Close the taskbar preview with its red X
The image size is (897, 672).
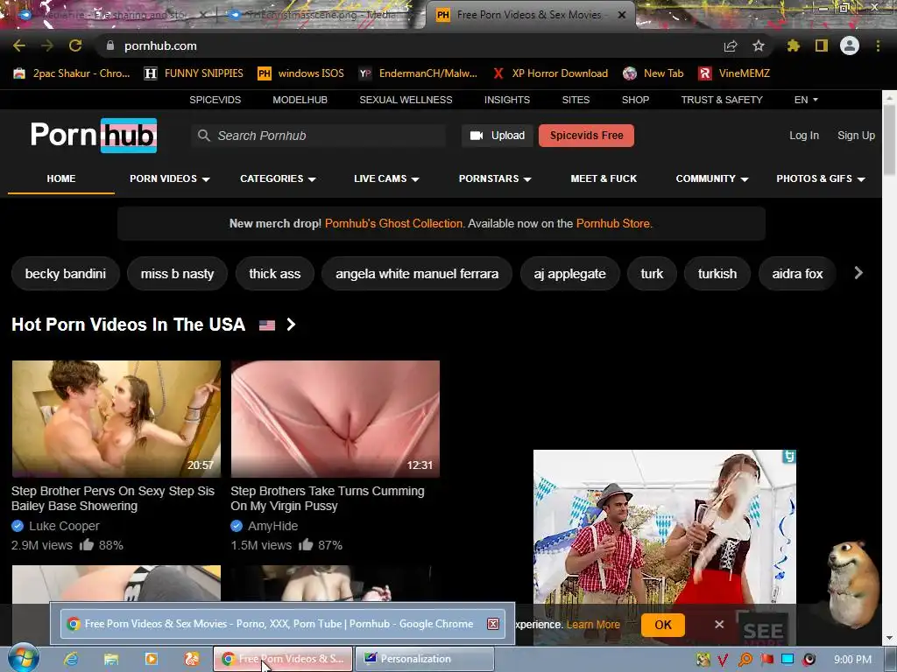point(493,624)
